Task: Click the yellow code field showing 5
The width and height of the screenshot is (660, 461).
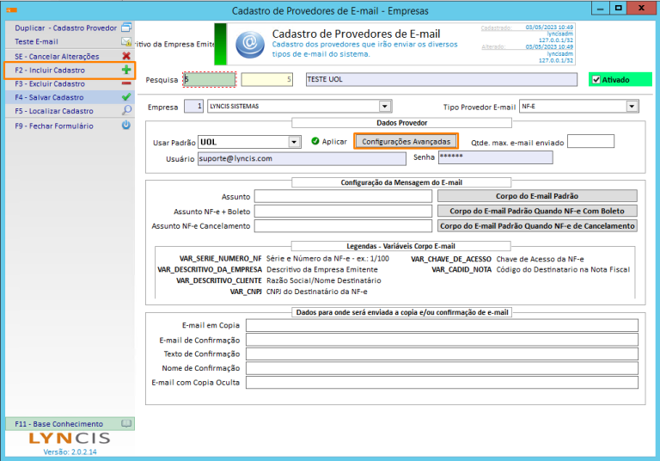Action: tap(267, 79)
